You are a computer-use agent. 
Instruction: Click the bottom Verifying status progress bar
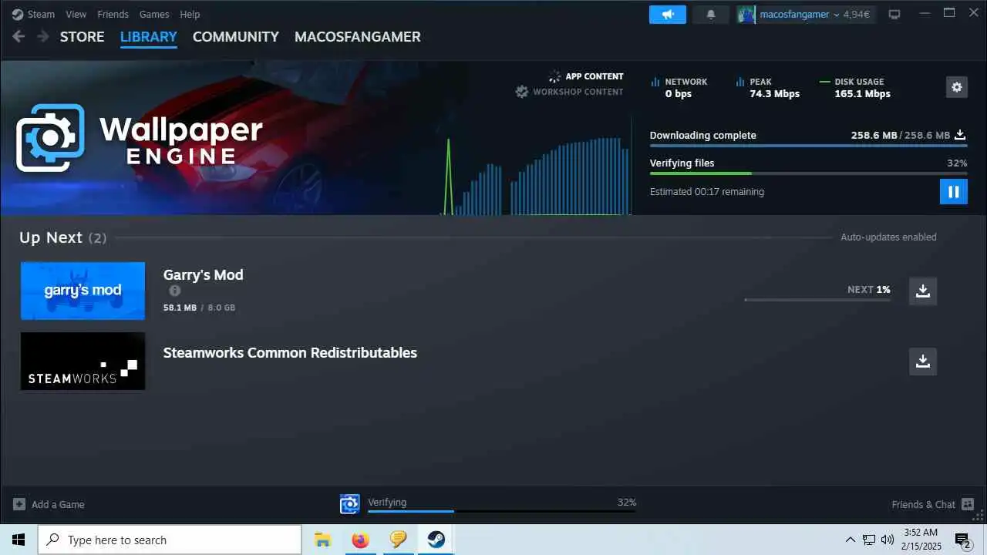click(x=502, y=511)
